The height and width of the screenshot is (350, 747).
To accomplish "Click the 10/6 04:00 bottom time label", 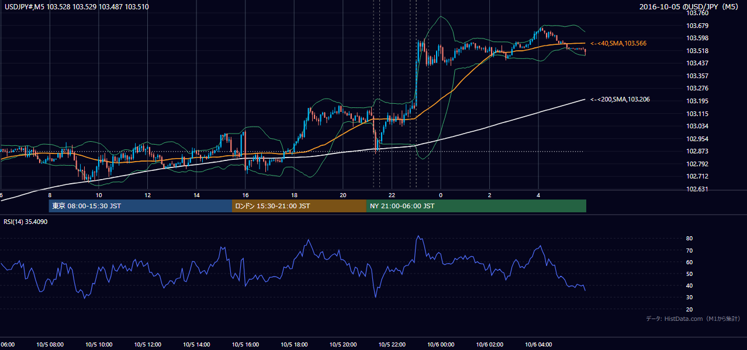I will [538, 345].
